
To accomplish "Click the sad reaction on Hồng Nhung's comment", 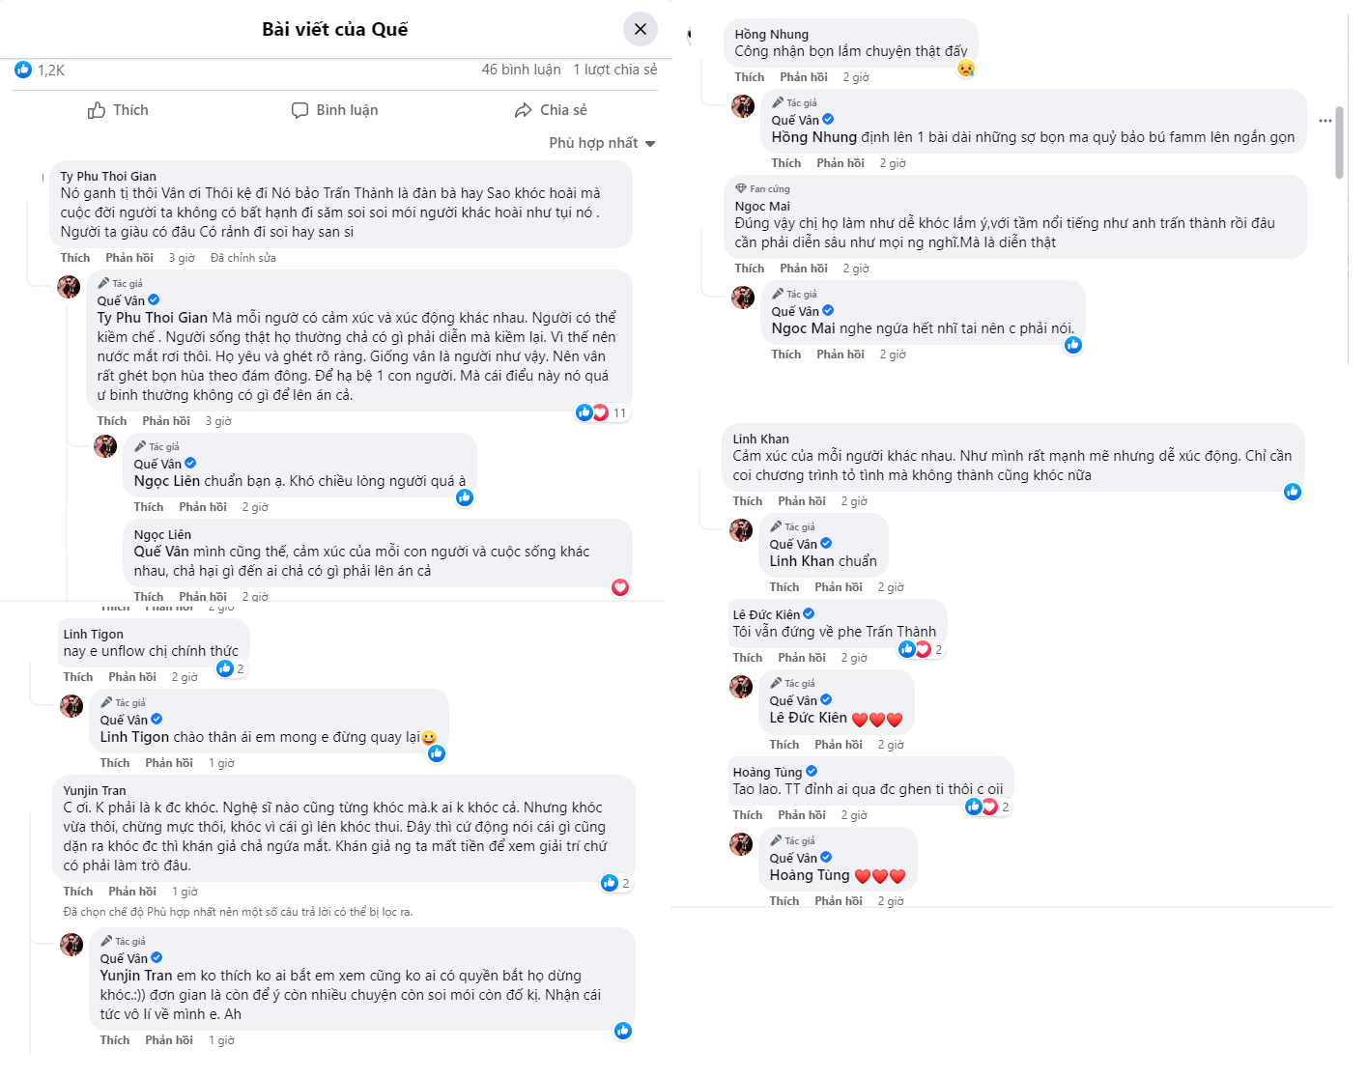I will coord(965,69).
